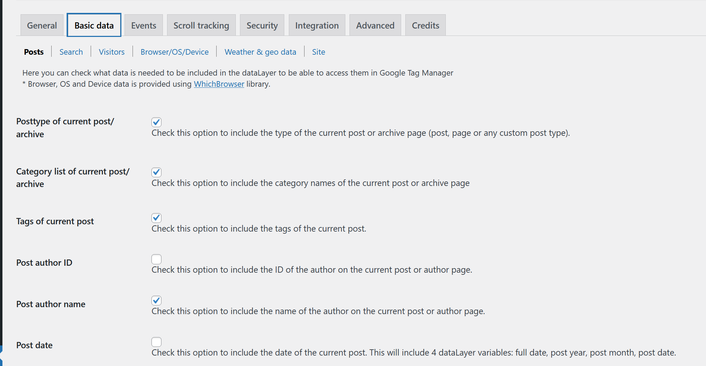Select the Posts sub-section link
This screenshot has width=706, height=366.
click(34, 52)
